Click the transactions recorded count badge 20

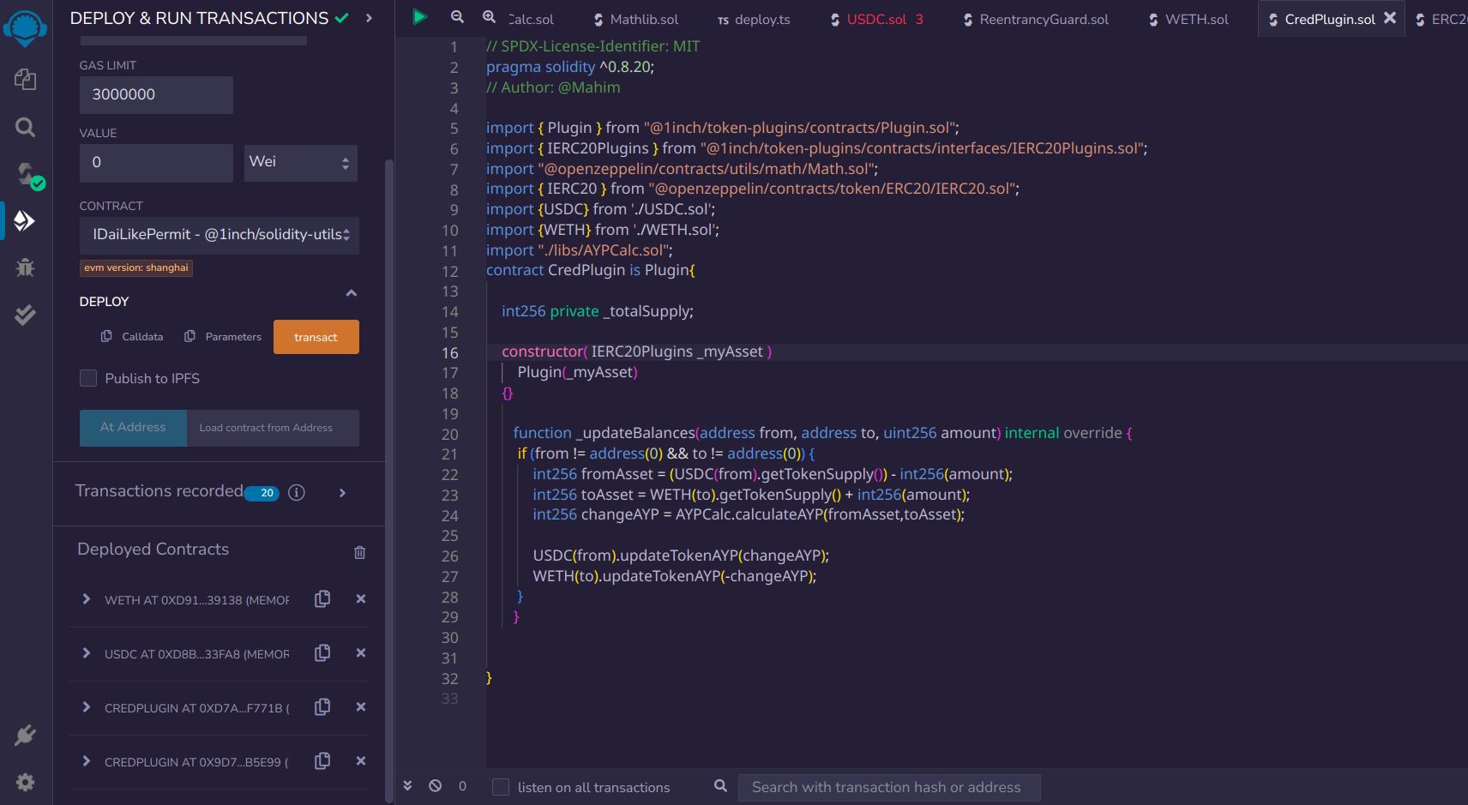pos(262,493)
